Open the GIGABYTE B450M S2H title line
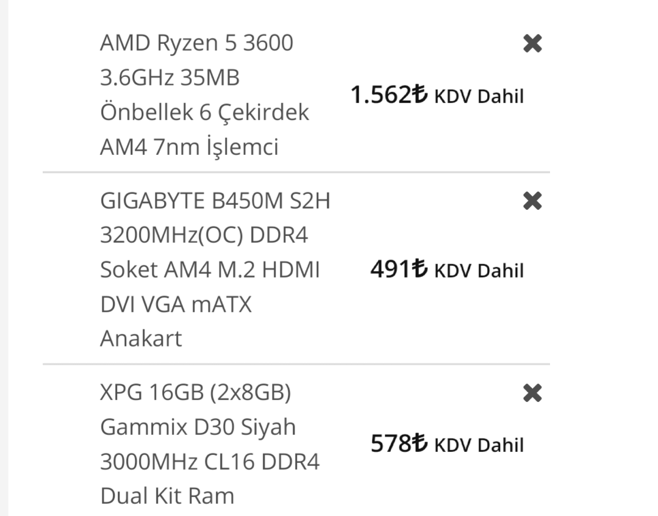 (215, 201)
